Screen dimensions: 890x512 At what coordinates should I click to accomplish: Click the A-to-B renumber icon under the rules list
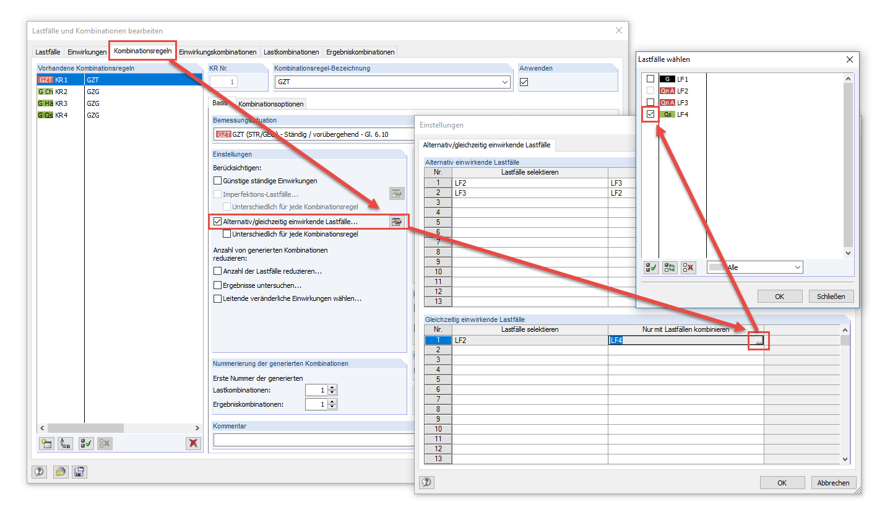(65, 443)
